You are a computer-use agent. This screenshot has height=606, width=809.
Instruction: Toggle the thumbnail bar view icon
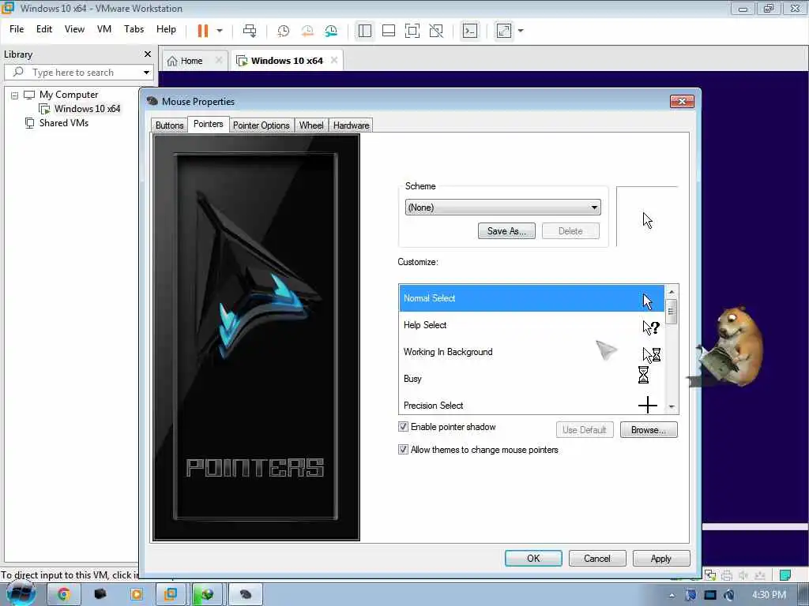click(x=389, y=31)
